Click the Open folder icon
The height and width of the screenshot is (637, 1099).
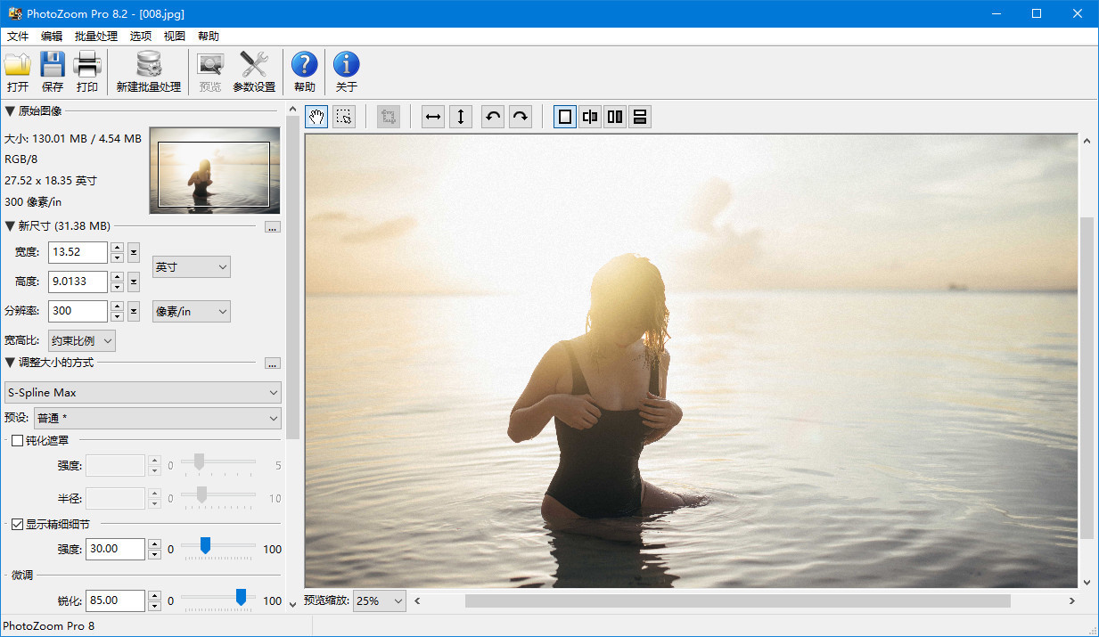18,71
